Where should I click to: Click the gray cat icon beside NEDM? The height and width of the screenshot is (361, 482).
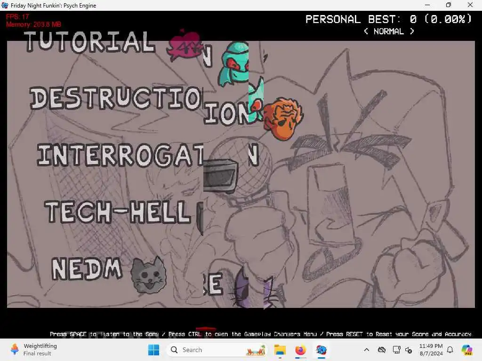148,275
